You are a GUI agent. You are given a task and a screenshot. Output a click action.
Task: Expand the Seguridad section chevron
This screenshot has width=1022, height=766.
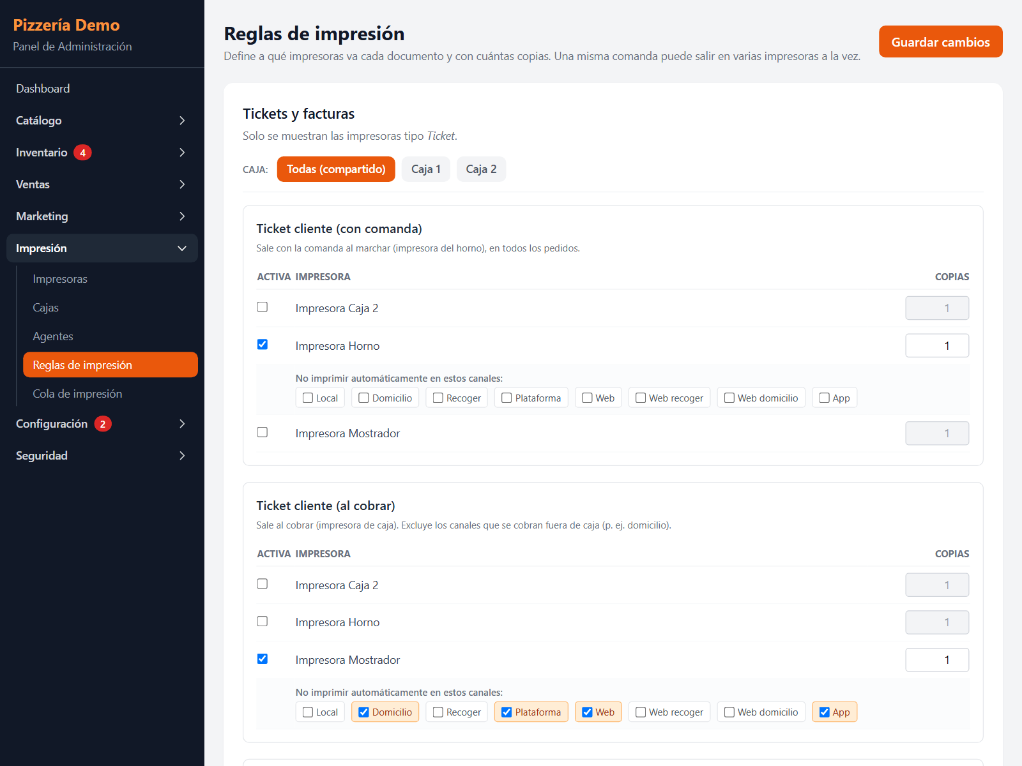182,456
